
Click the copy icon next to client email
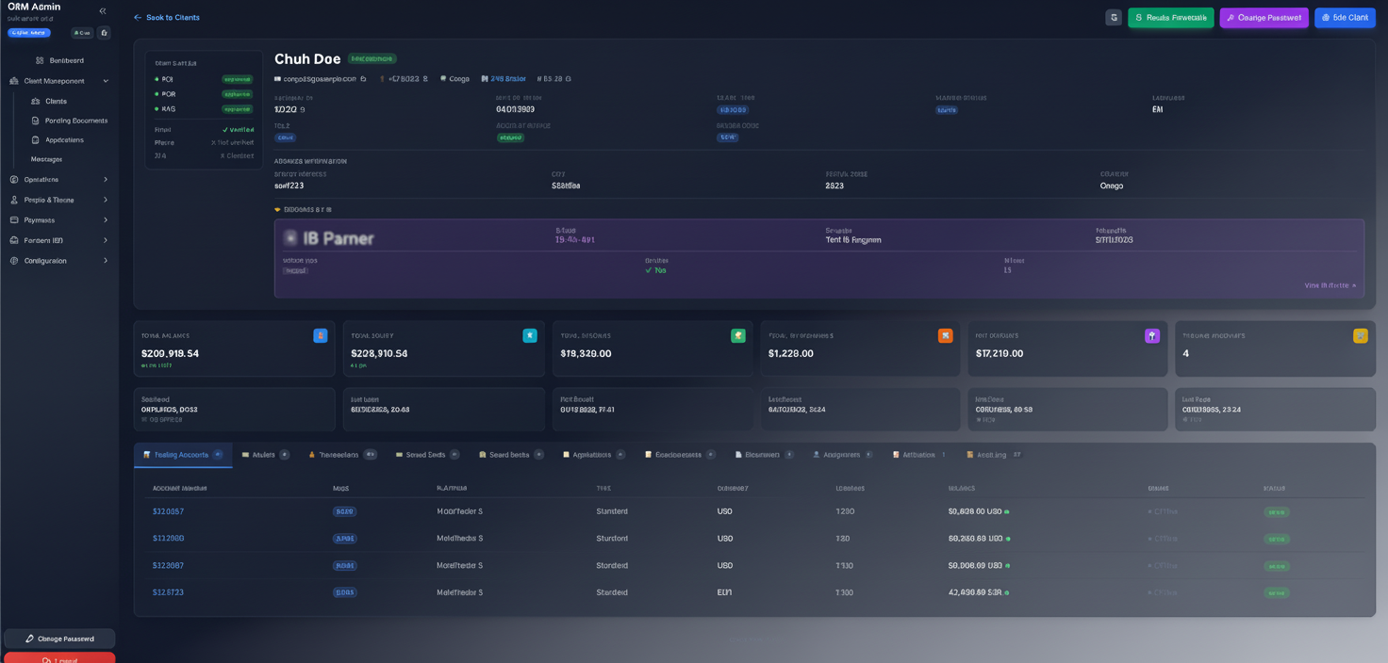(363, 79)
